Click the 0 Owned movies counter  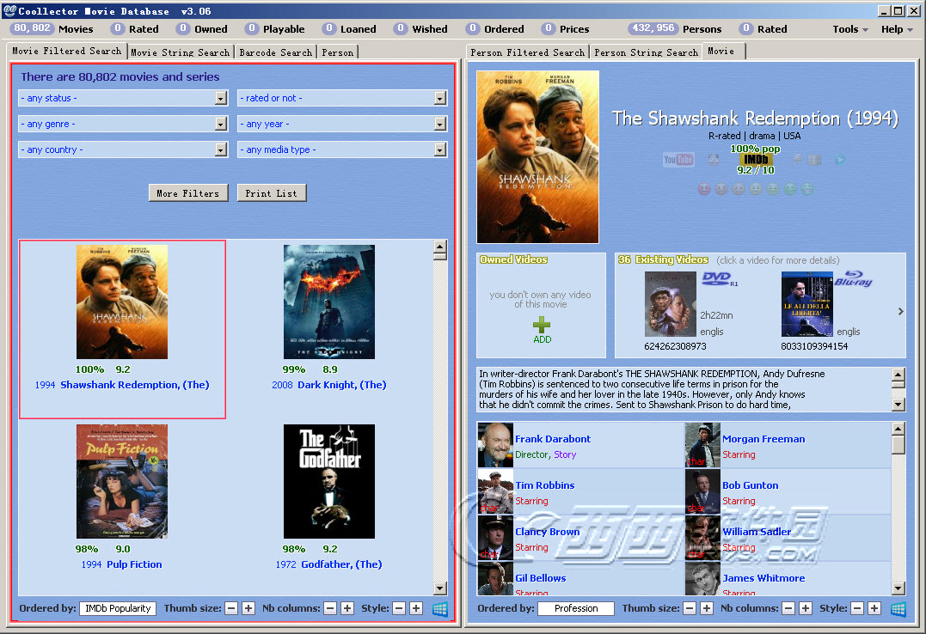pyautogui.click(x=202, y=29)
